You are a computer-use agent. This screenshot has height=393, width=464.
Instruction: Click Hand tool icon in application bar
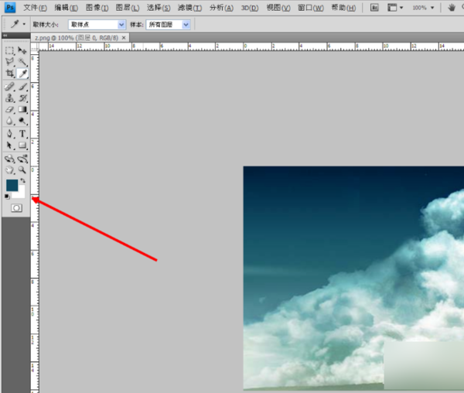tap(452, 8)
